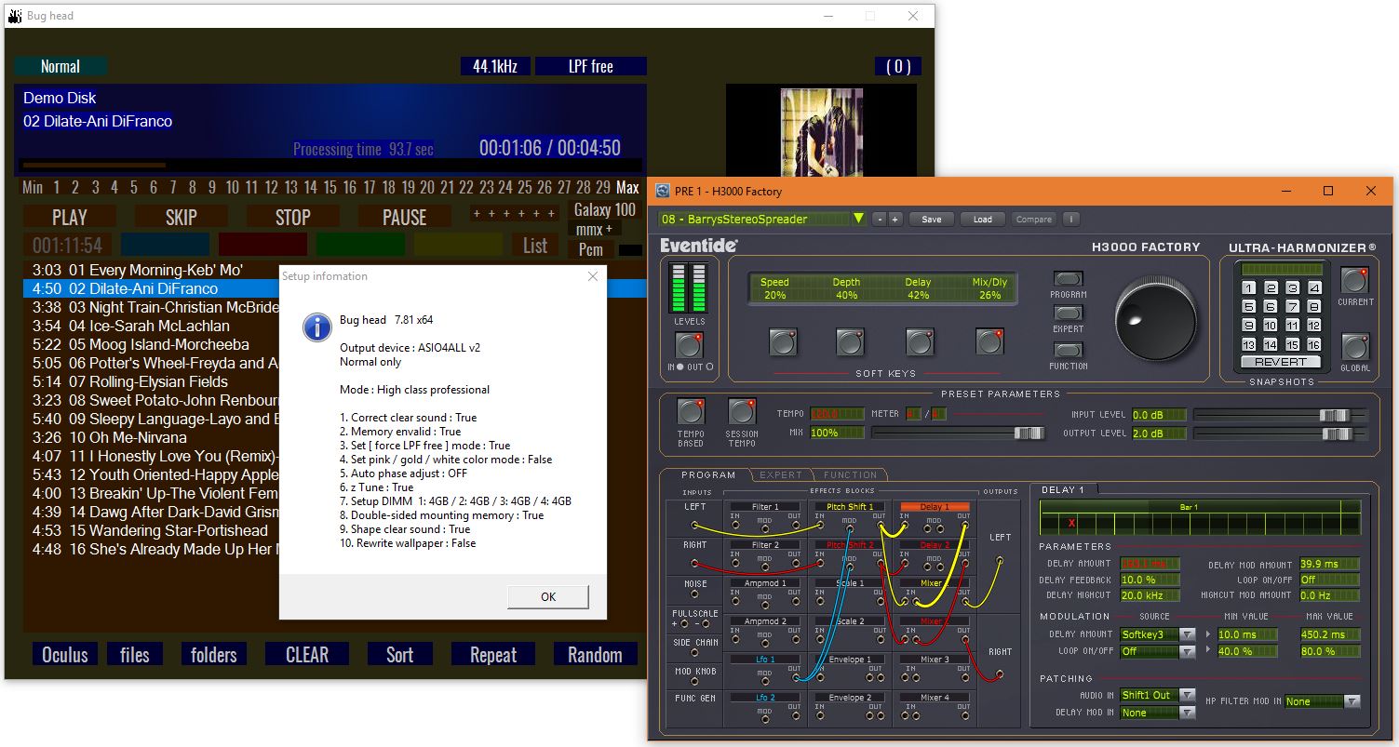
Task: Click the arrow beside 40.0 % min value
Action: pos(1209,651)
